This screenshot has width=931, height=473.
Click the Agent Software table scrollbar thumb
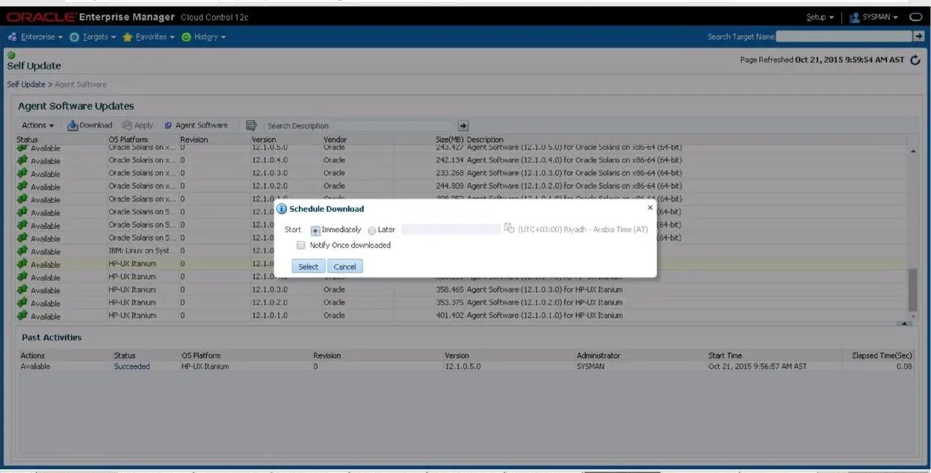point(912,290)
